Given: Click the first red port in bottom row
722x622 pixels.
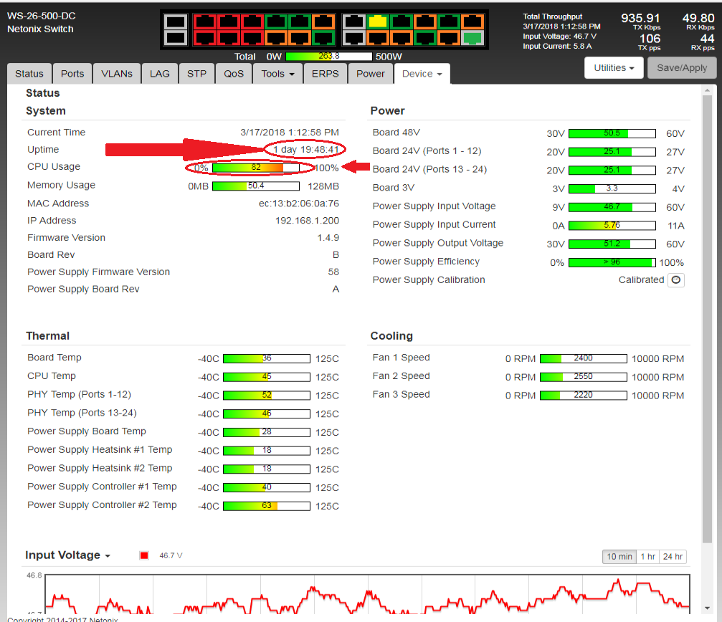Looking at the screenshot, I should 204,38.
